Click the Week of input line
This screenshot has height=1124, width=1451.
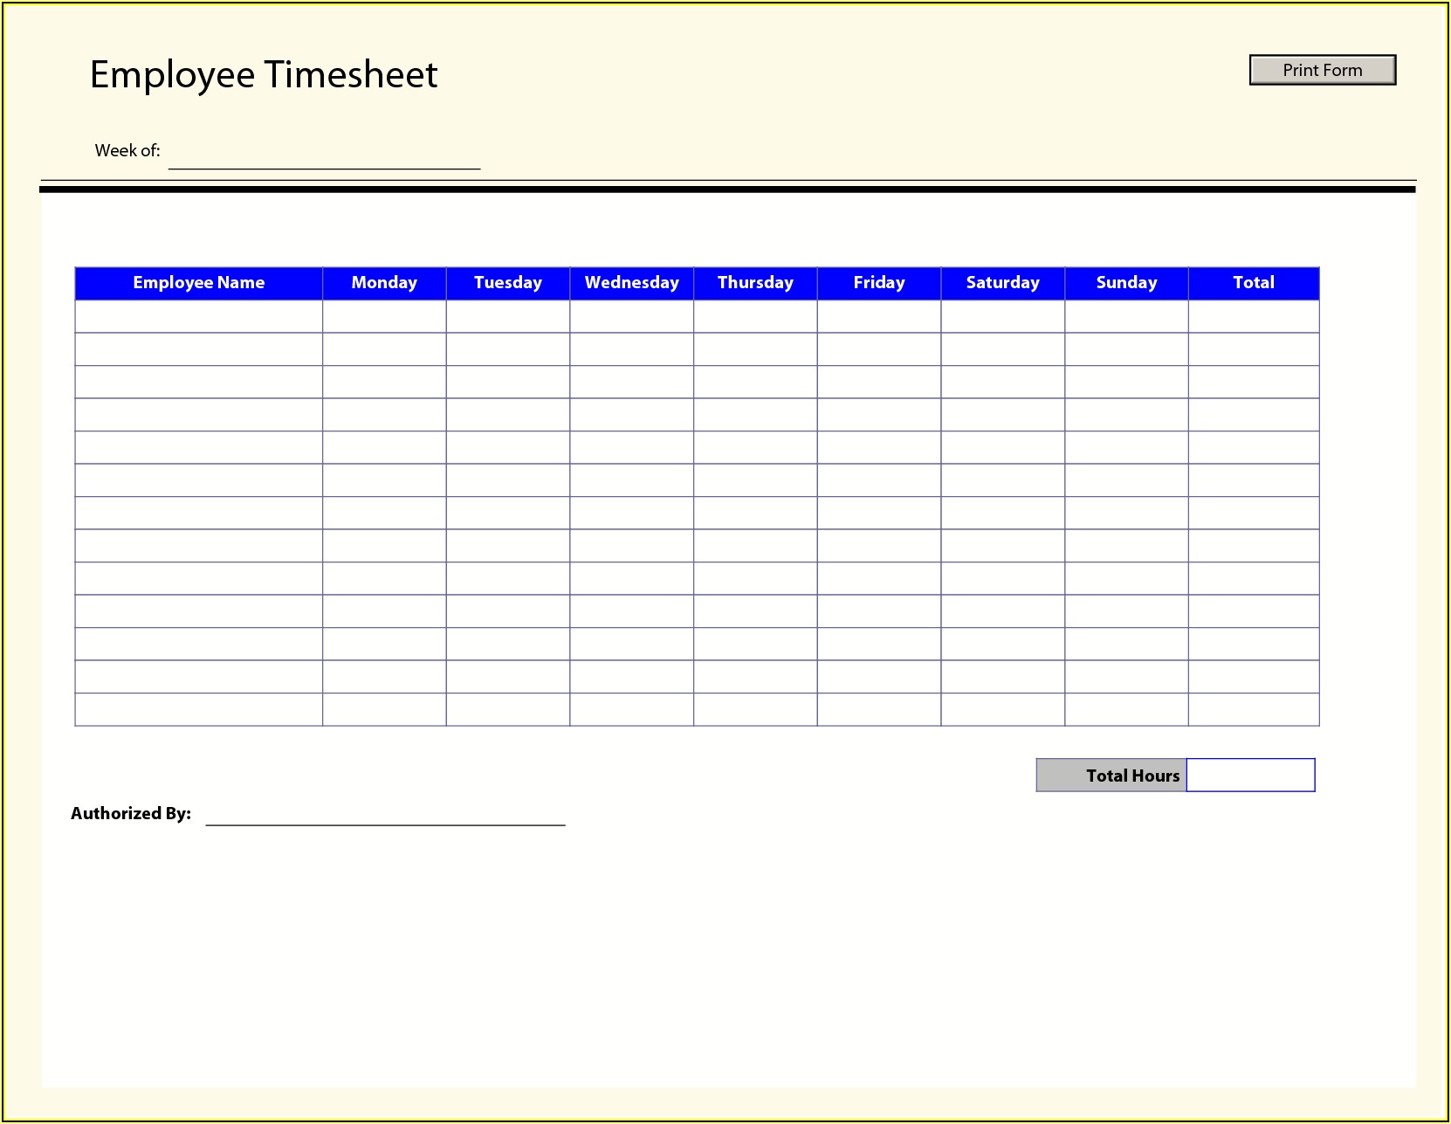[324, 155]
